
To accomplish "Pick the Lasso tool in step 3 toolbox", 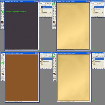I will coord(2,57).
